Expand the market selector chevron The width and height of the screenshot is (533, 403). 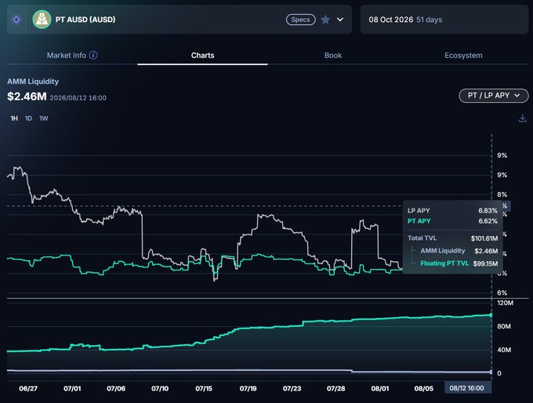click(x=340, y=20)
